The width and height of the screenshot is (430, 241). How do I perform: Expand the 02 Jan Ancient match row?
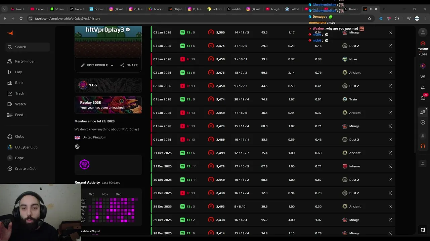click(390, 73)
